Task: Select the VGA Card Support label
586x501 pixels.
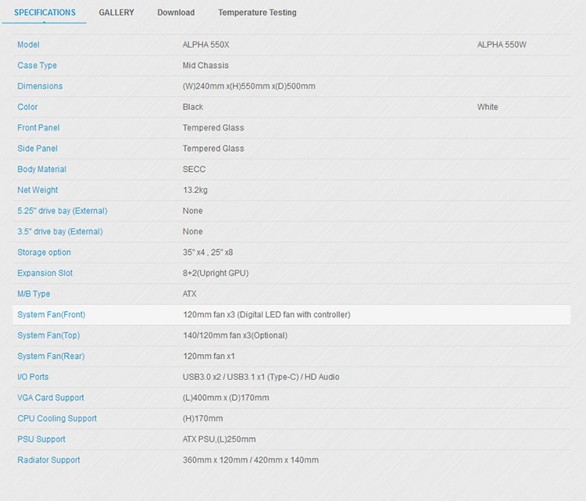Action: (x=50, y=398)
